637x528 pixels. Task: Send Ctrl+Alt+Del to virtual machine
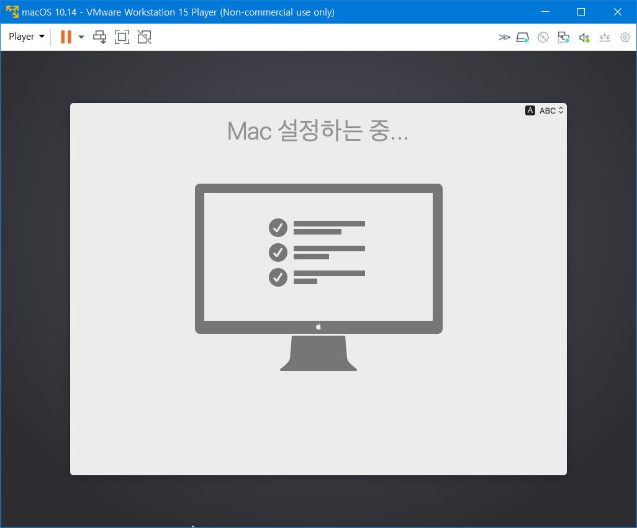click(99, 37)
